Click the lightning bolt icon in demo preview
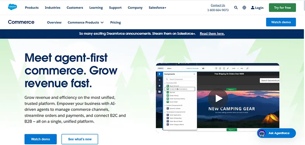This screenshot has height=145, width=305. tap(159, 74)
